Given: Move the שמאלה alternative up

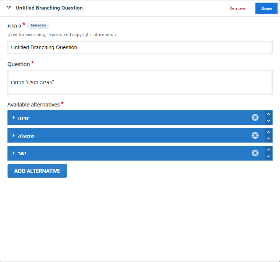Looking at the screenshot, I should click(269, 132).
